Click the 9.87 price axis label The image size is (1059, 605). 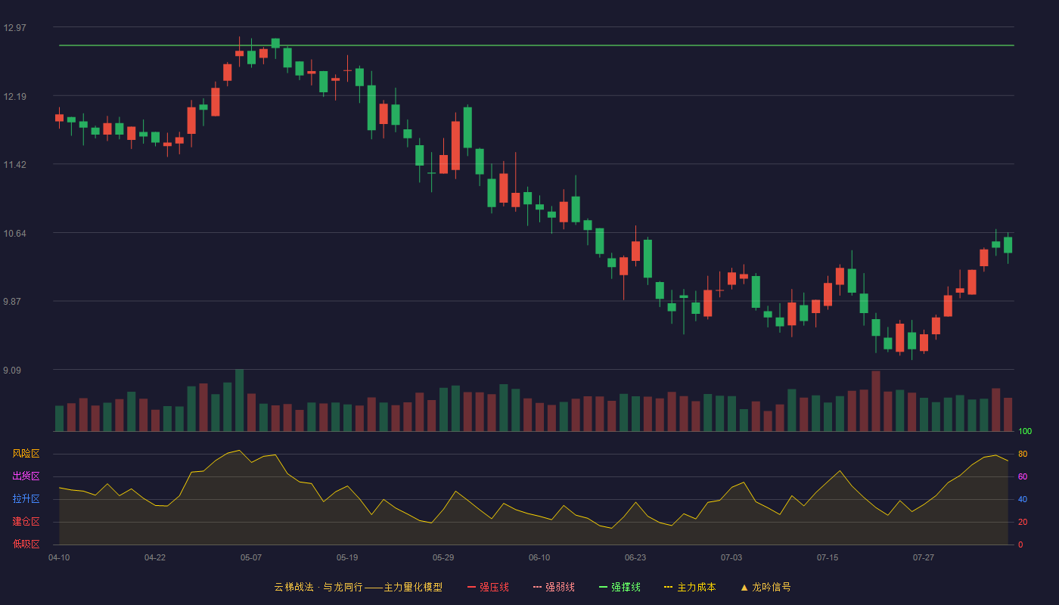coord(14,302)
